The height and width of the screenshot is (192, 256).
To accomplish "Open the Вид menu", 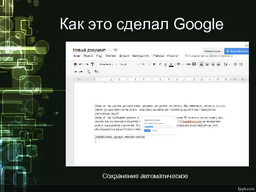I will point(99,56).
